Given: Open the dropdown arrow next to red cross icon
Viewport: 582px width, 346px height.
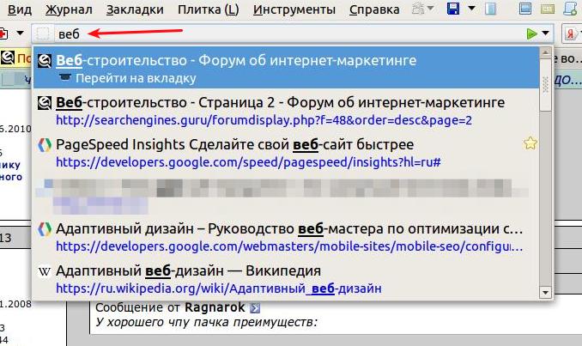Looking at the screenshot, I should (20, 33).
